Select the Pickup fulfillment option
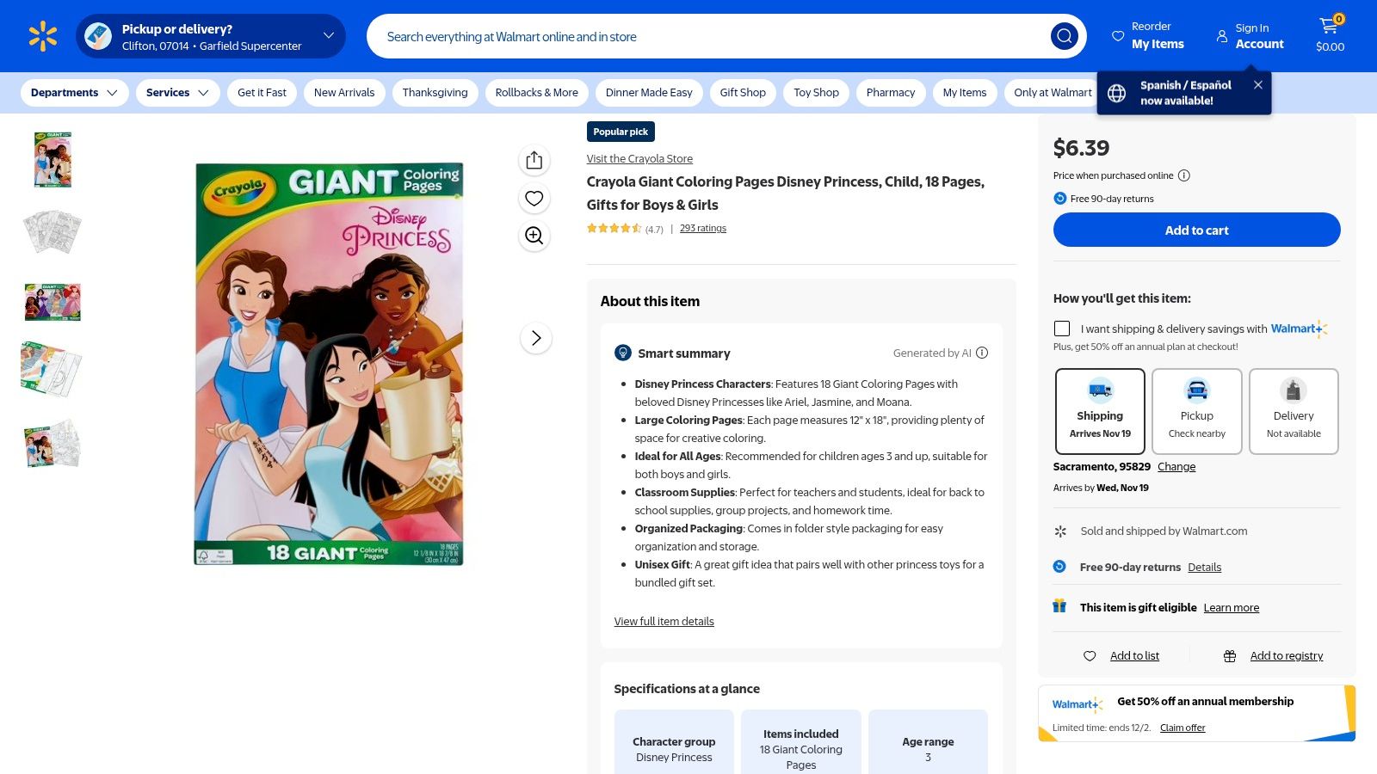The image size is (1377, 774). click(1196, 411)
